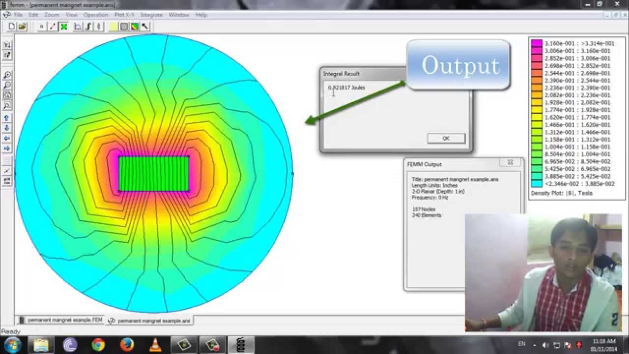Click the yellow 1.774e-001 : 1.928e-001 legend swatch

(537, 110)
